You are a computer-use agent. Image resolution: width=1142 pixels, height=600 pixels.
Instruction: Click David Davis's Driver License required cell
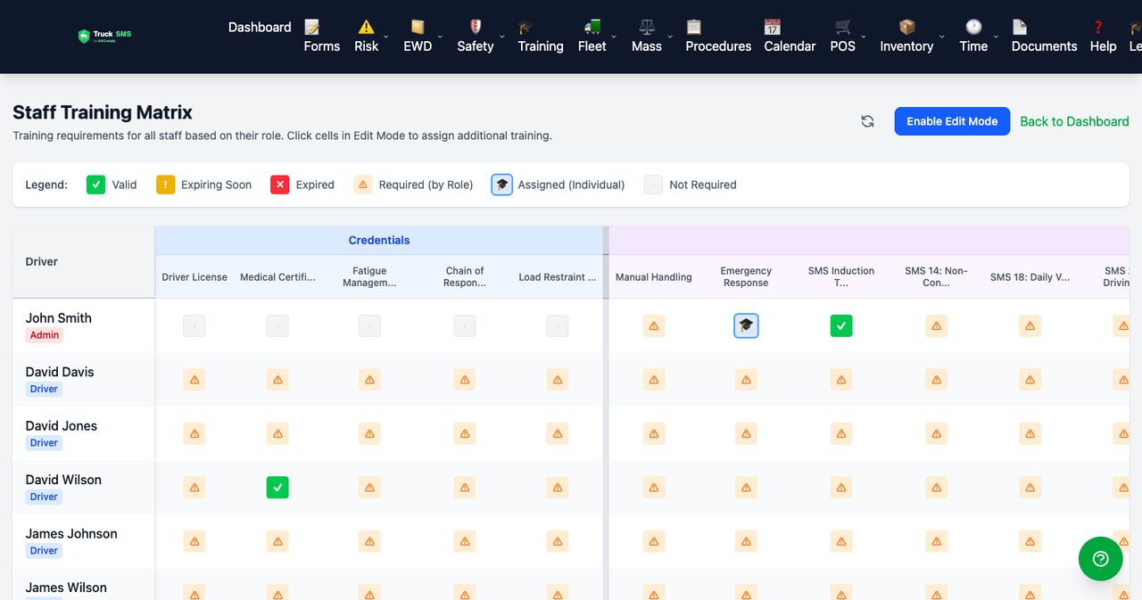click(x=194, y=380)
